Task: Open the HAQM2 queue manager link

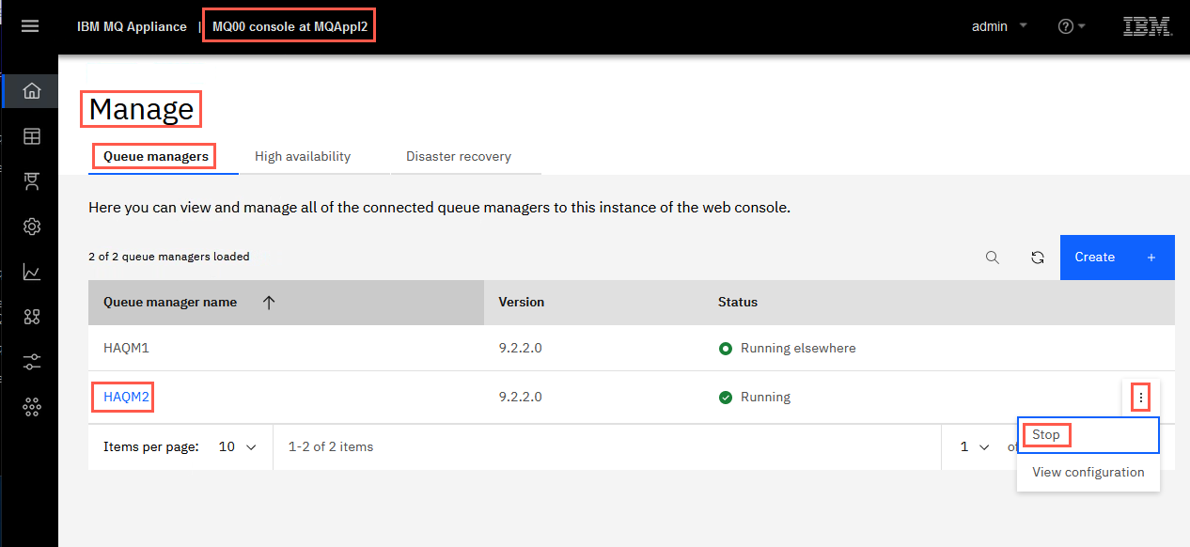Action: 126,397
